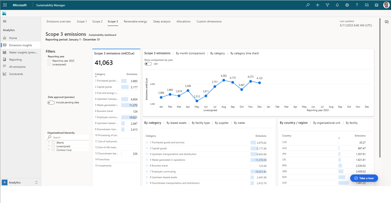This screenshot has height=203, width=391.
Task: Open the Renewable energy tab
Action: 135,21
